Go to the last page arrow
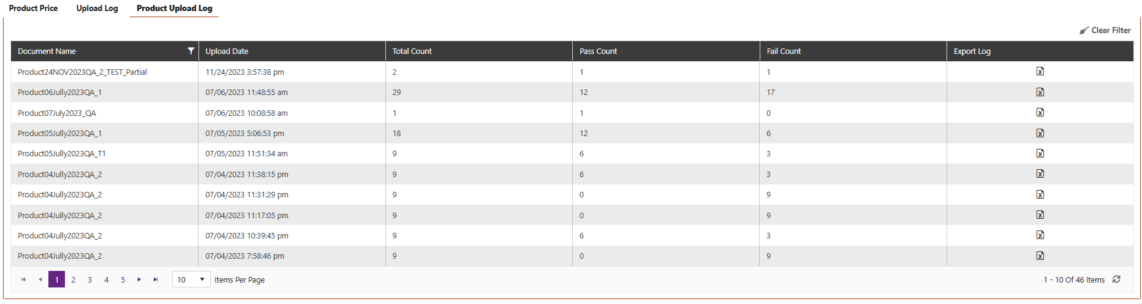 156,279
